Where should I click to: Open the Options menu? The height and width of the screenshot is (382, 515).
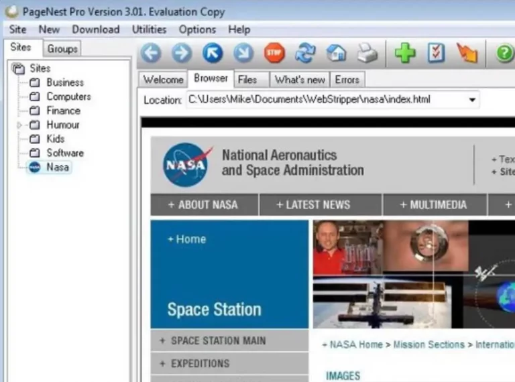pyautogui.click(x=197, y=29)
